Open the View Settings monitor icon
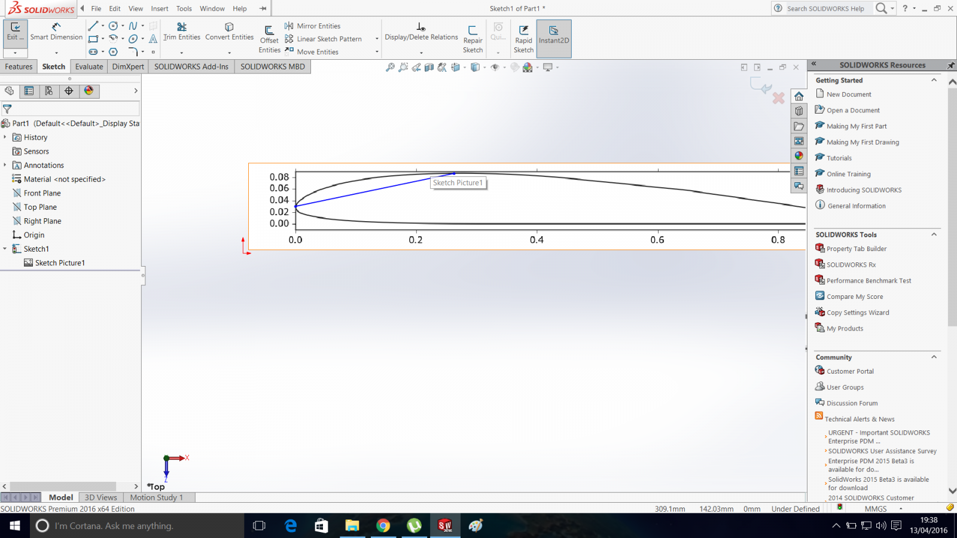957x538 pixels. point(547,68)
